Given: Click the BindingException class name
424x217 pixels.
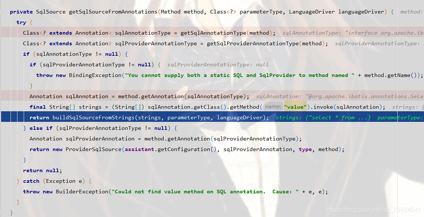Looking at the screenshot, I should click(x=95, y=75).
